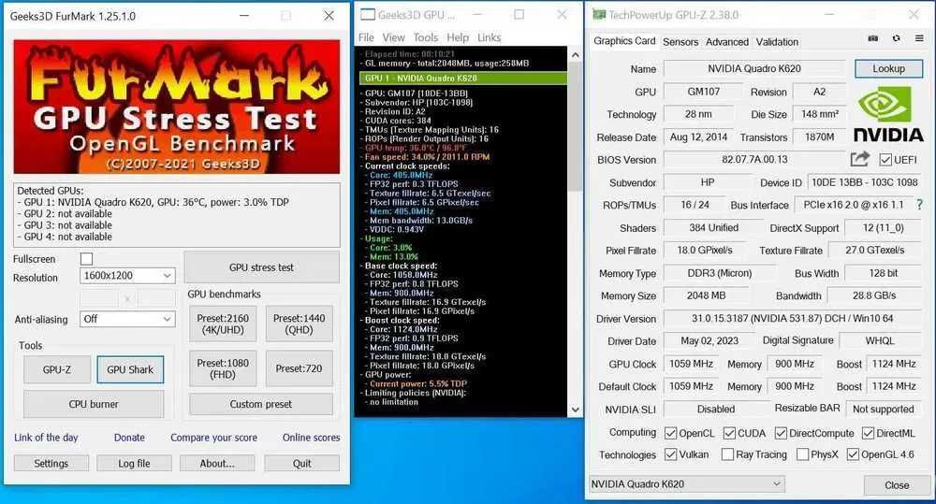Click GPU Shark scrollbar down arrow

(576, 410)
